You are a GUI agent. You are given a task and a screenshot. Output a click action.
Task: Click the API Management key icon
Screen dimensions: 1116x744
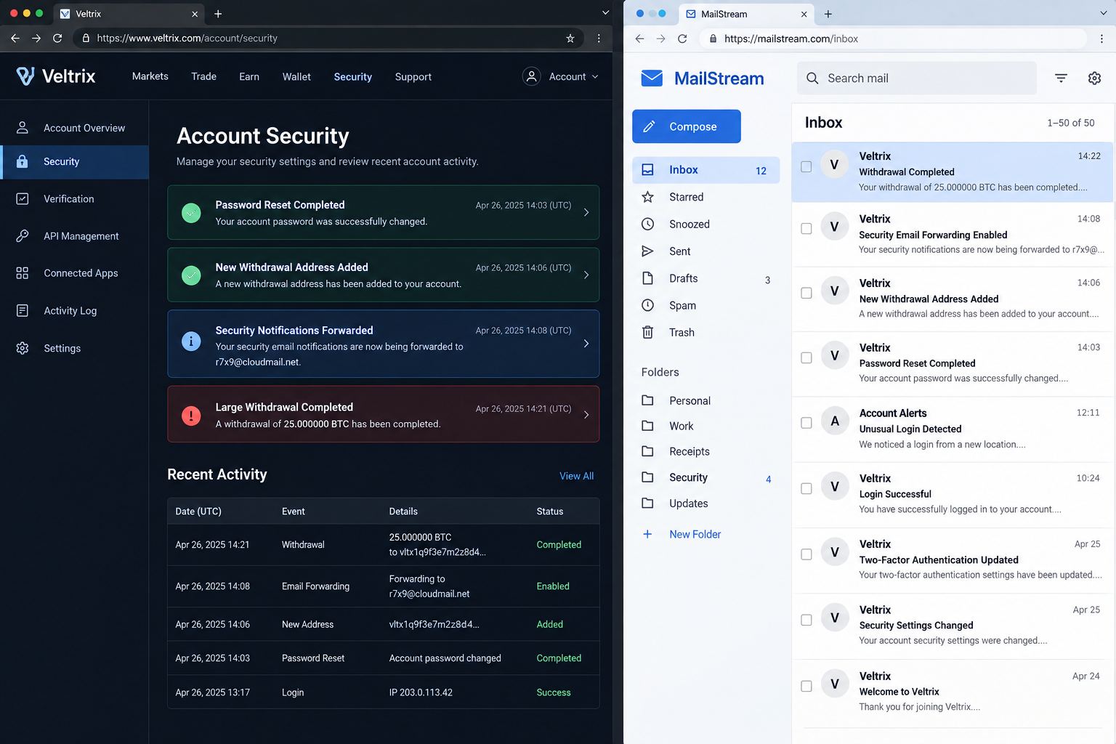23,236
